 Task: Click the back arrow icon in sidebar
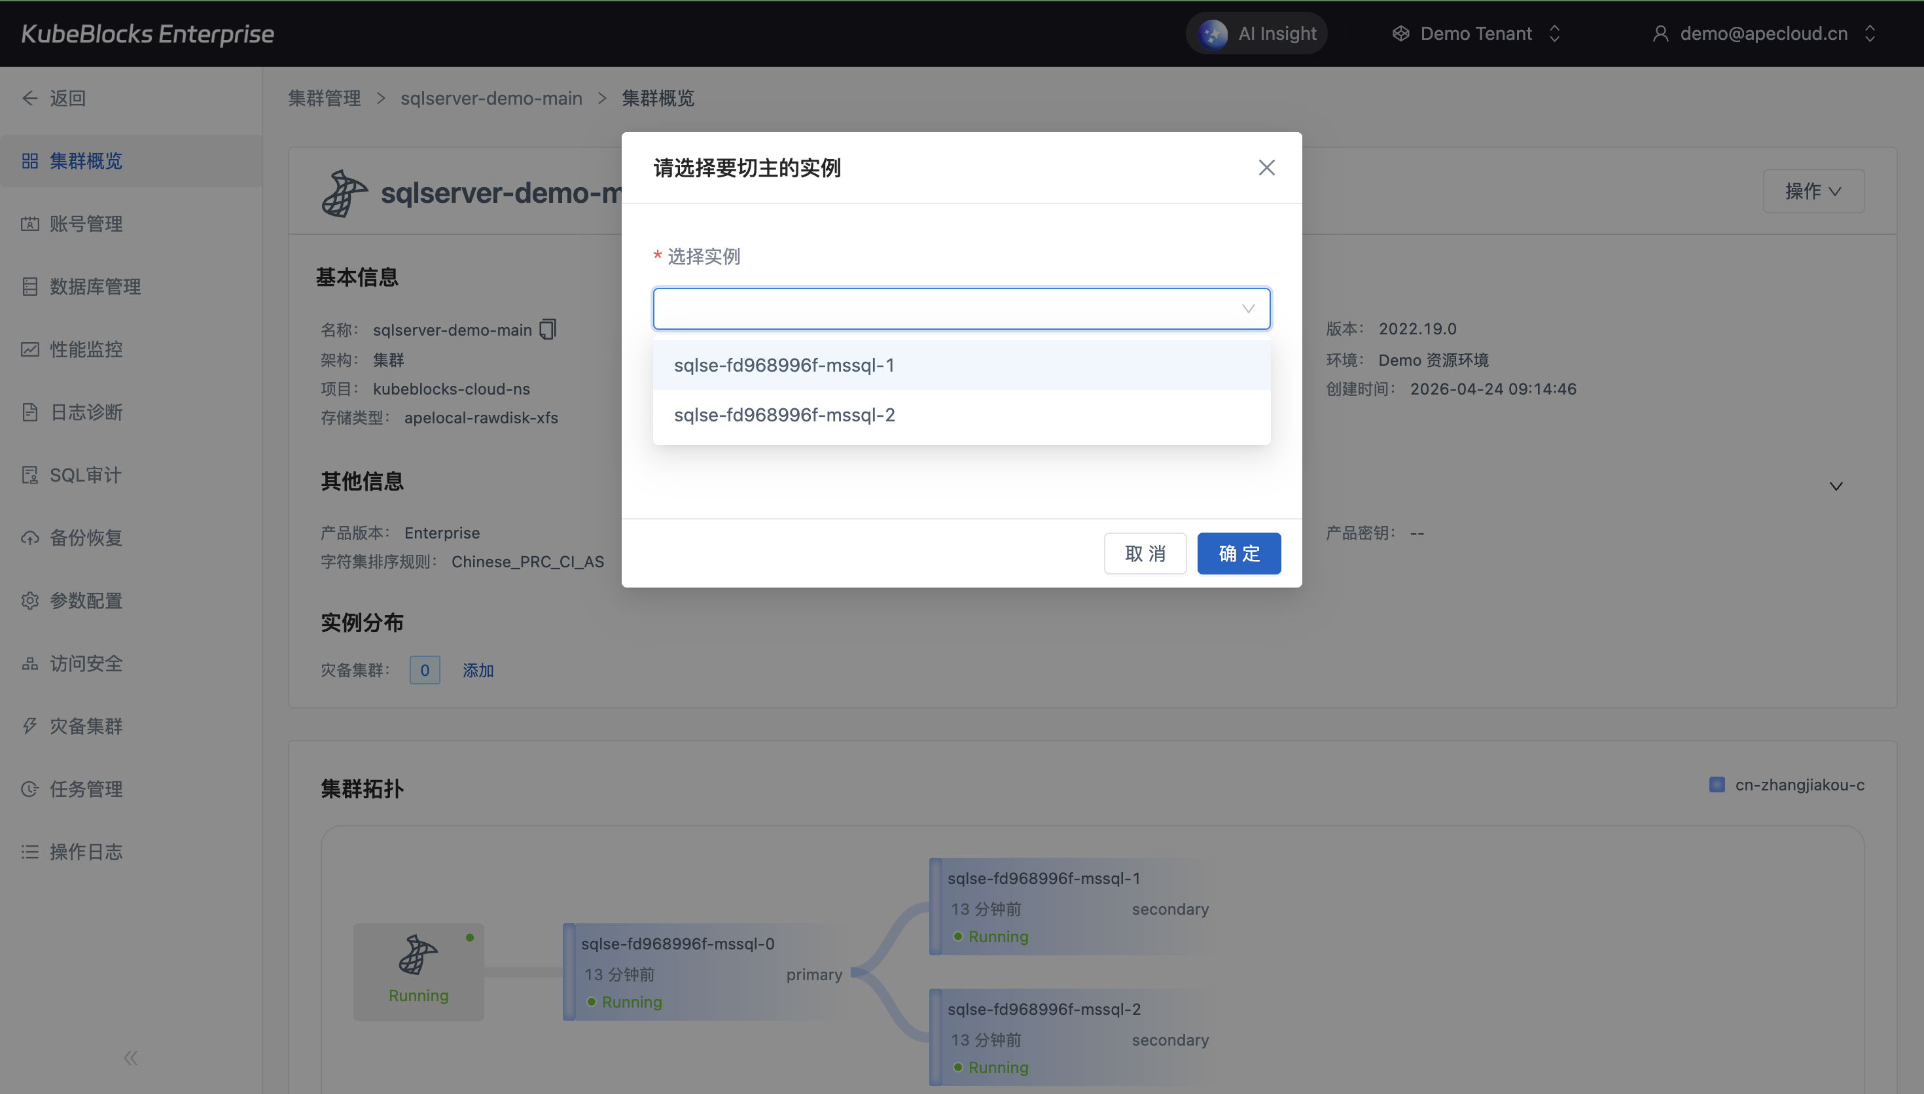[x=30, y=98]
